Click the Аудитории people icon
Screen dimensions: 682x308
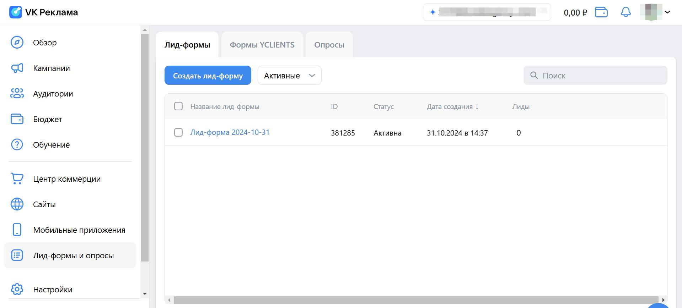17,94
